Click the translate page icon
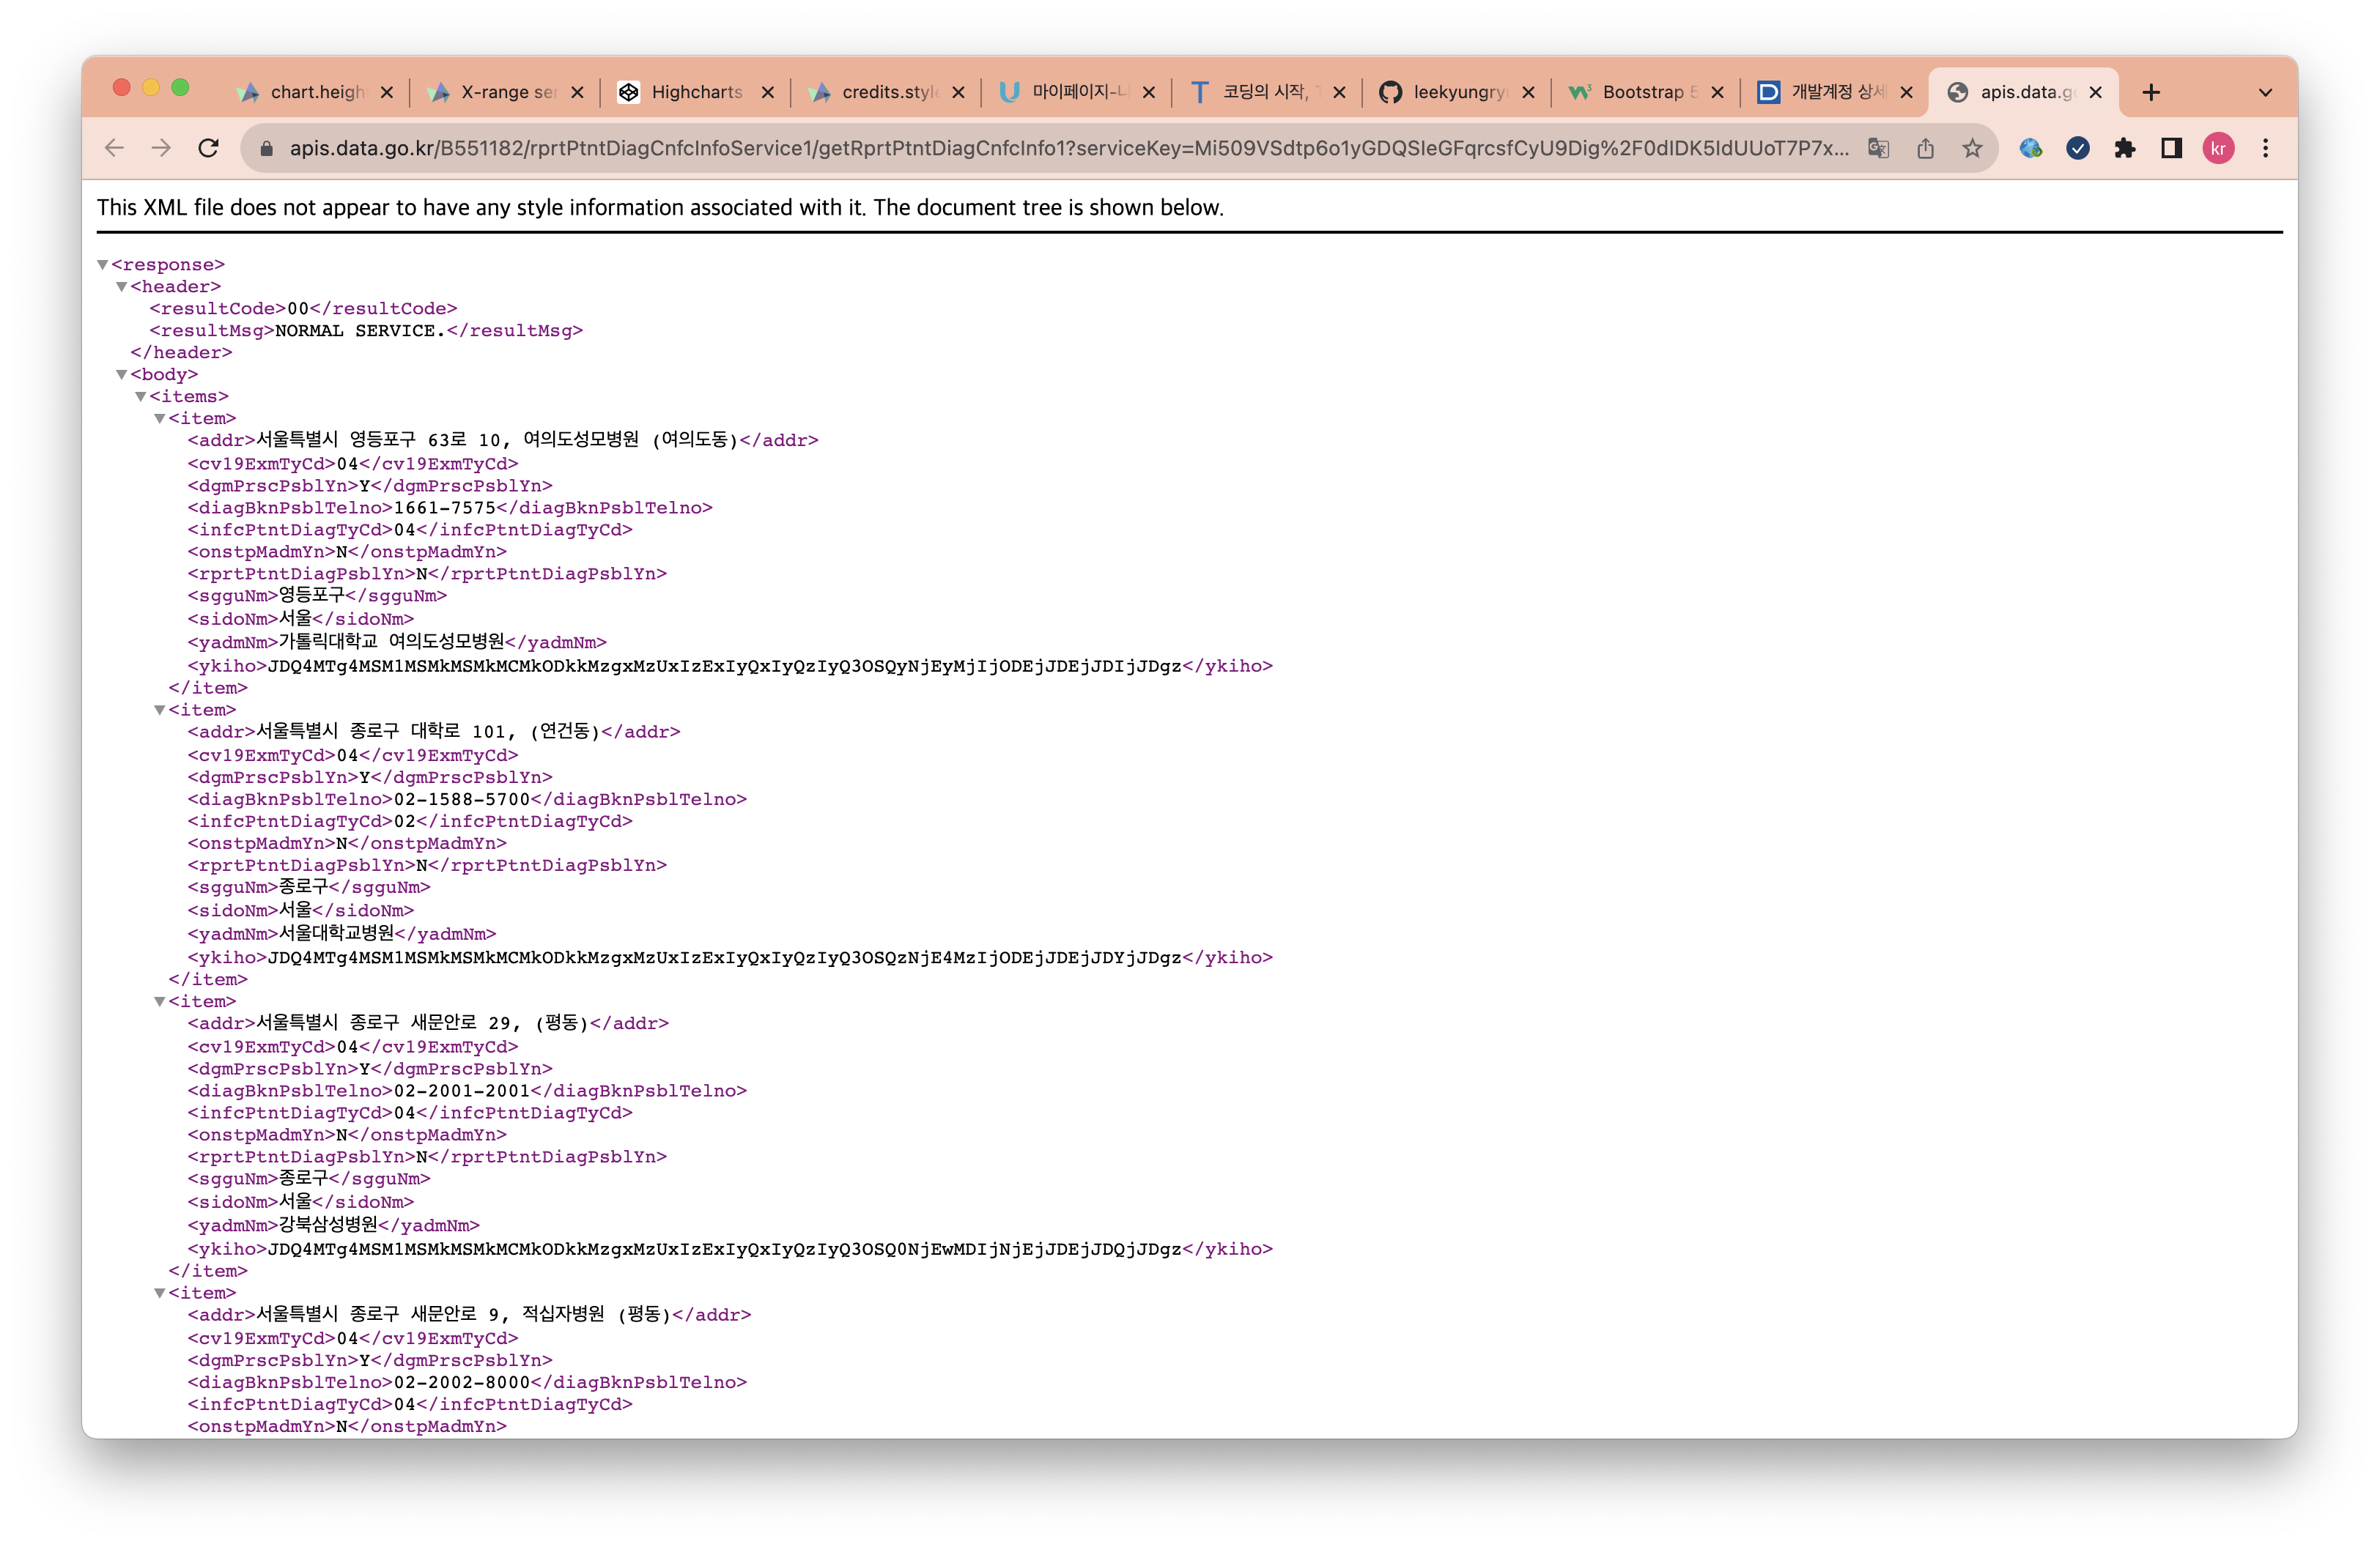Viewport: 2380px width, 1547px height. pyautogui.click(x=1878, y=149)
